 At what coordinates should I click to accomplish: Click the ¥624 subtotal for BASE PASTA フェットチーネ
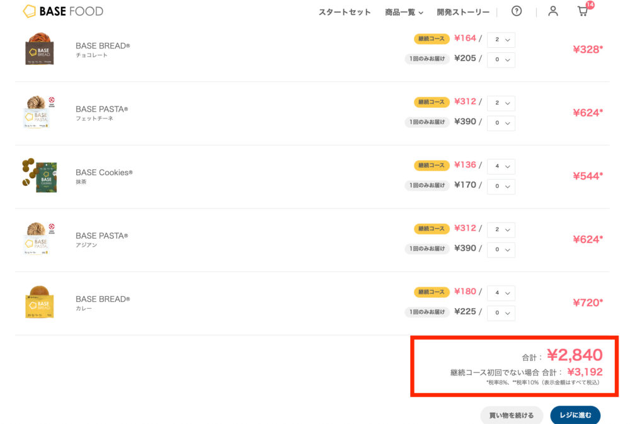[588, 113]
